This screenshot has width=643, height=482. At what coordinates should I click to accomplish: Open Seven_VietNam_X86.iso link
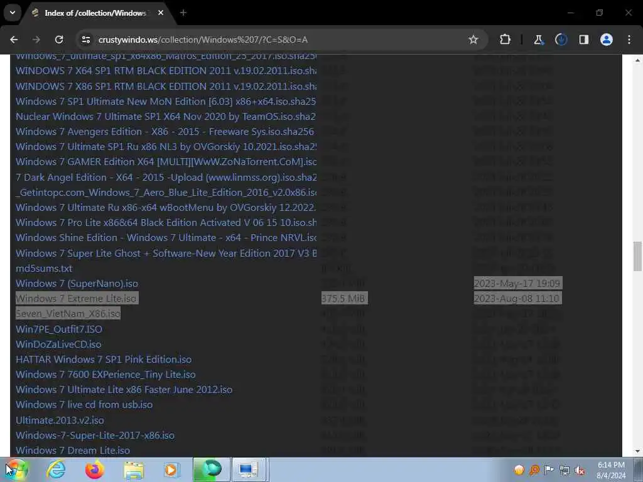coord(68,314)
